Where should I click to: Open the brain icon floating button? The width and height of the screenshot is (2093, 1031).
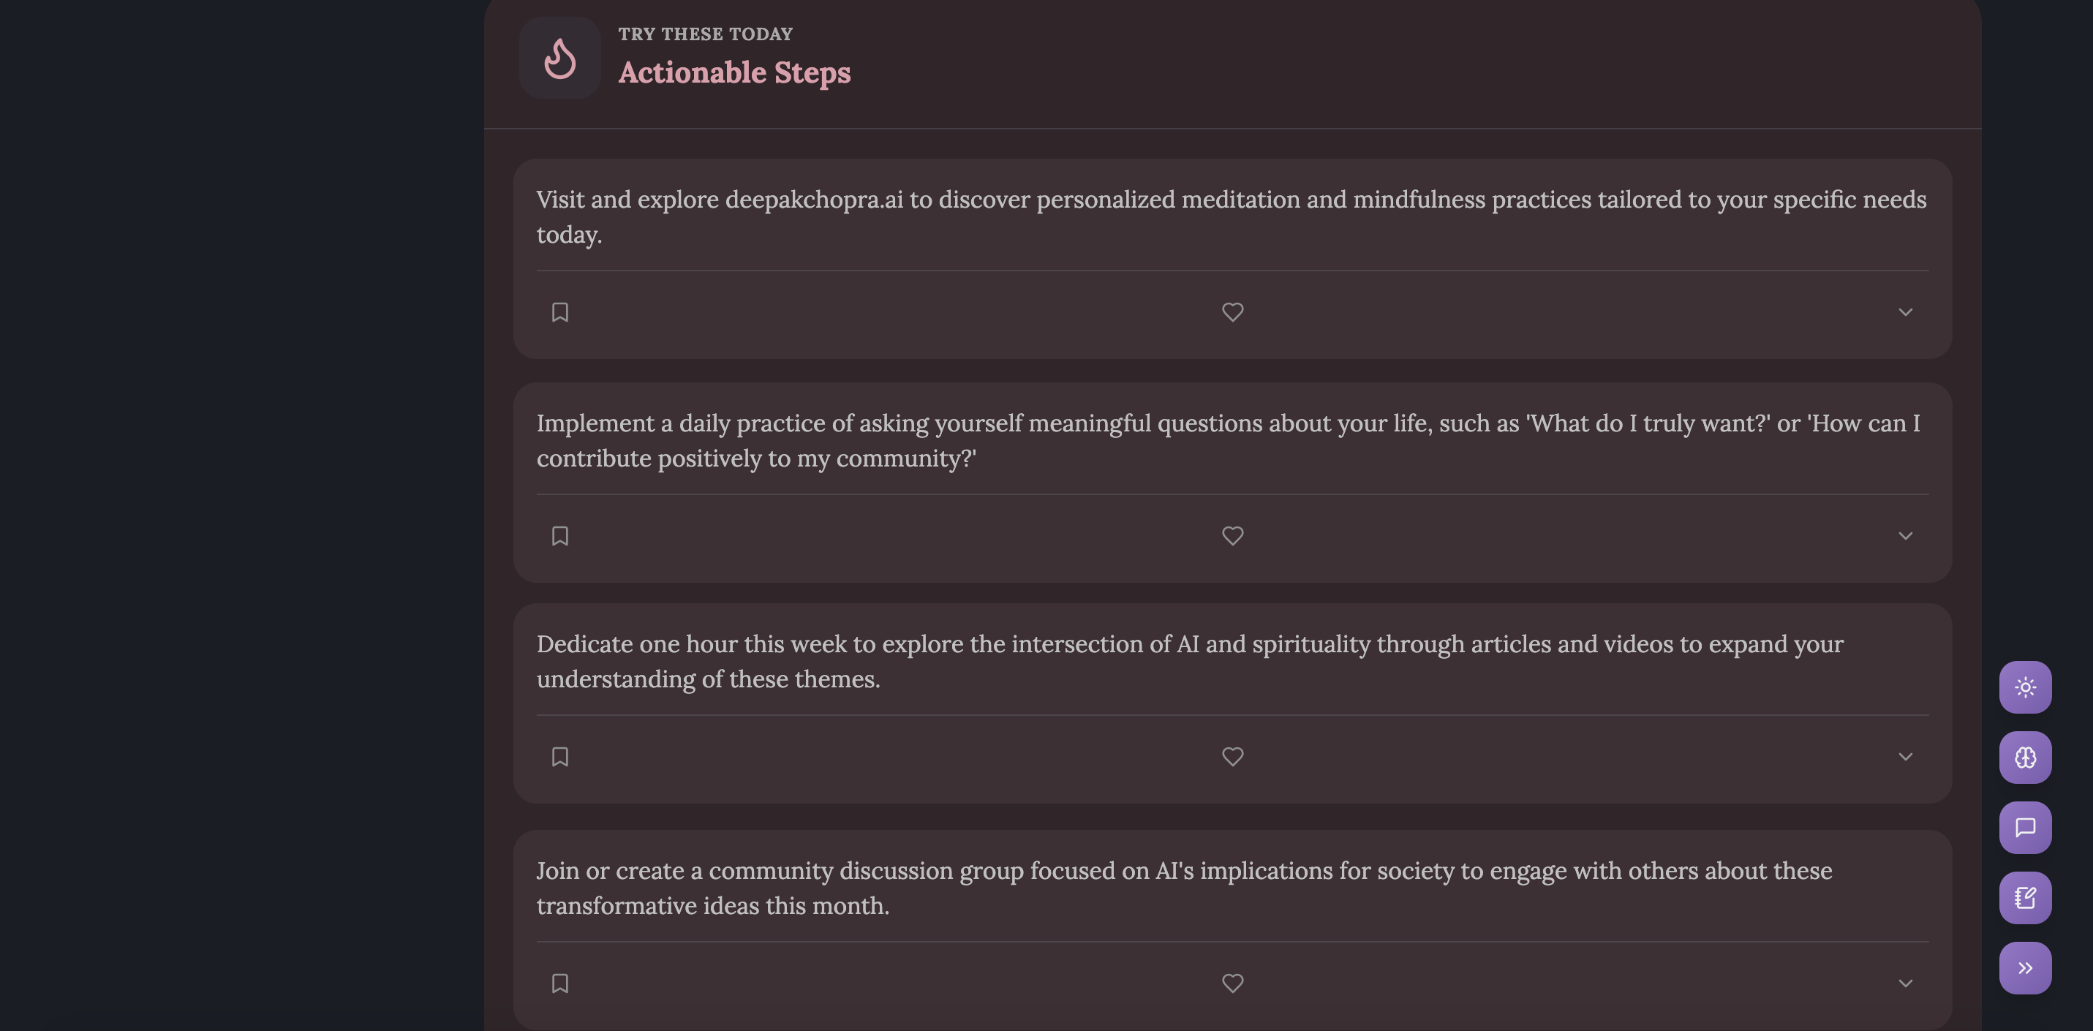pos(2025,758)
